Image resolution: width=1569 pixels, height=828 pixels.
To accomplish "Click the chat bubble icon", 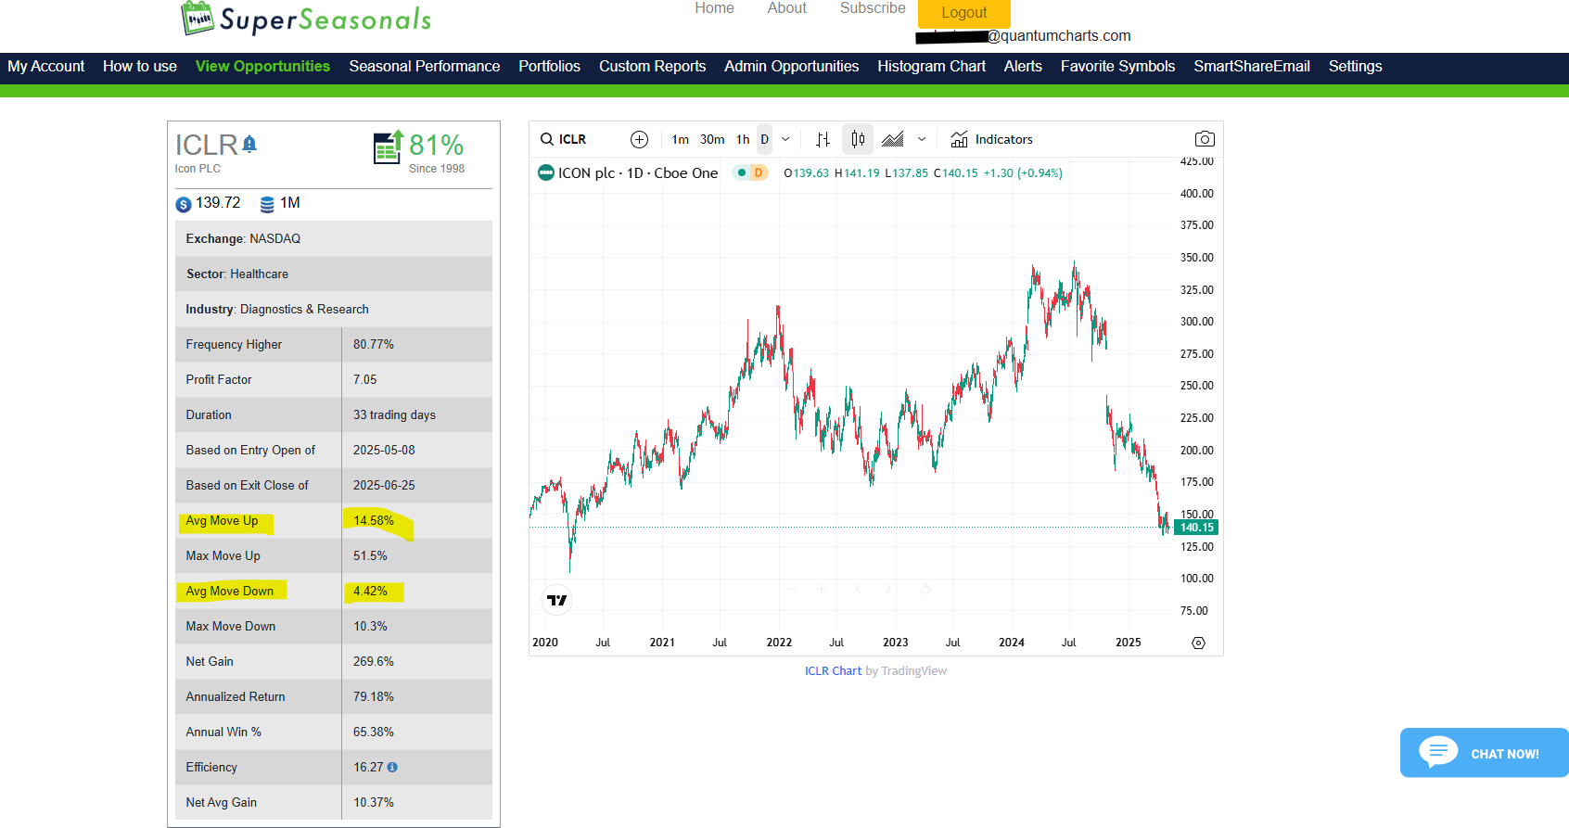I will pos(1438,751).
